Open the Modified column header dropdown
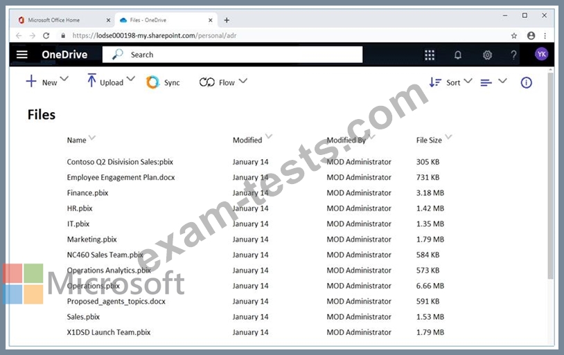This screenshot has height=355, width=564. tap(269, 136)
